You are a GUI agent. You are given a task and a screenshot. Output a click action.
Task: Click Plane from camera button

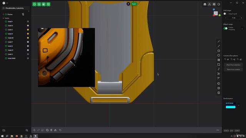coord(233,69)
